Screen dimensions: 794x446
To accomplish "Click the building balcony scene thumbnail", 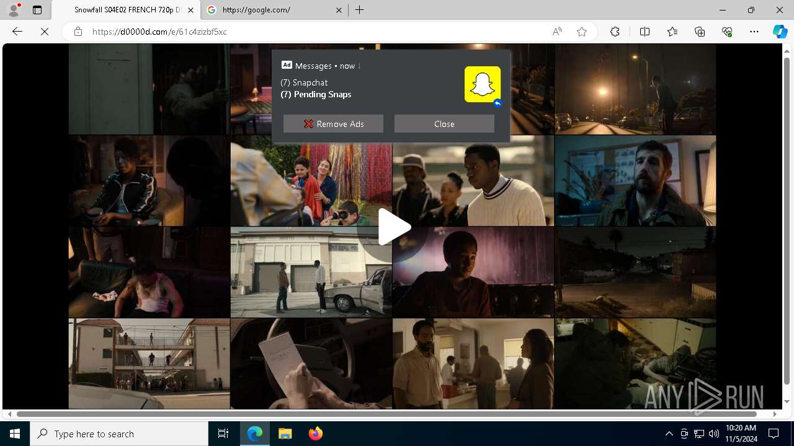I will pyautogui.click(x=149, y=364).
